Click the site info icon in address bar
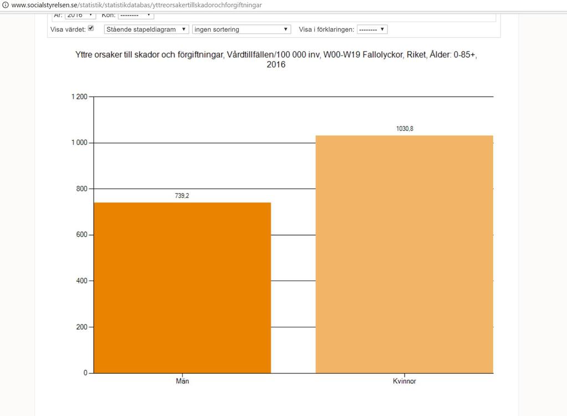The width and height of the screenshot is (567, 416). coord(5,5)
